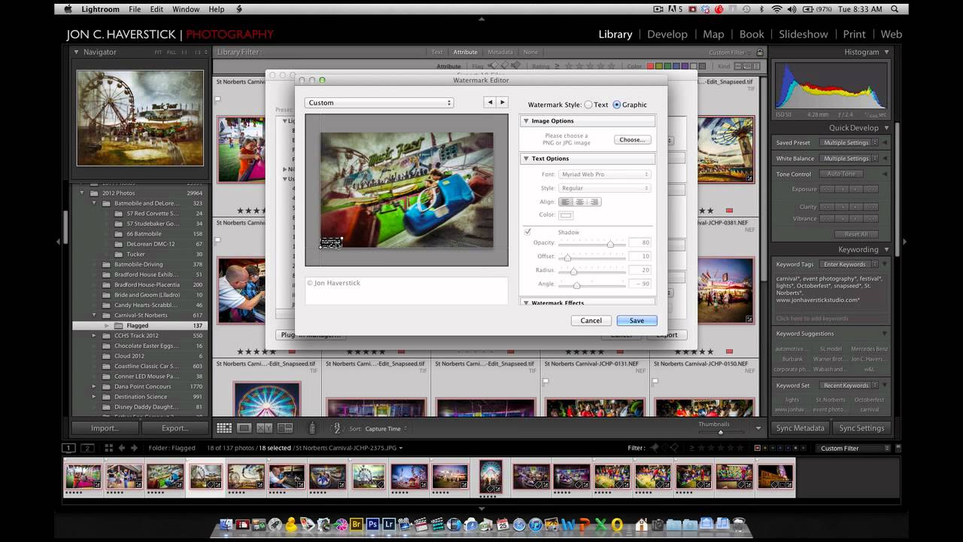Image resolution: width=963 pixels, height=542 pixels.
Task: Cancel the Watermark Editor
Action: (591, 321)
